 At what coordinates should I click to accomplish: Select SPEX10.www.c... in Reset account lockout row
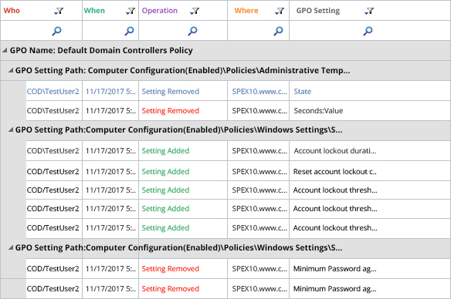click(x=259, y=172)
